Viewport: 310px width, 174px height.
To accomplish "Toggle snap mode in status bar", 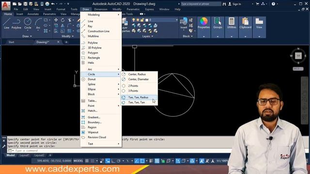I will click(x=93, y=161).
